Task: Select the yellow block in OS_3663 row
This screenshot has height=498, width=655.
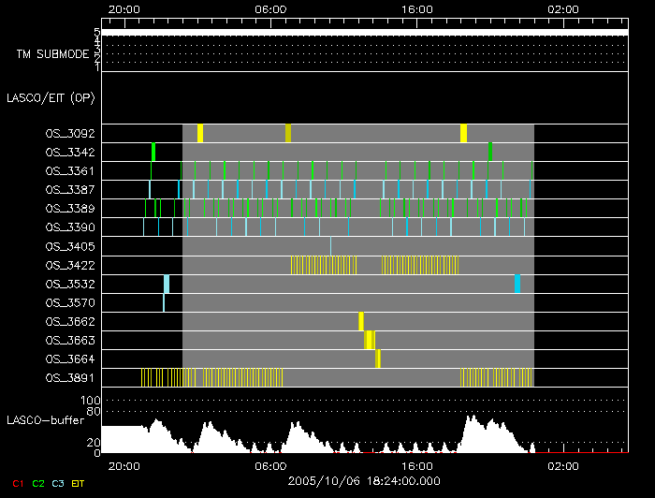Action: tap(370, 340)
